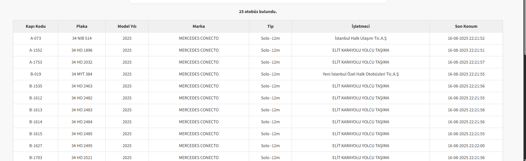The image size is (526, 161).
Task: Click last location timestamp 16-08-2025 22:22:00
Action: (x=466, y=146)
